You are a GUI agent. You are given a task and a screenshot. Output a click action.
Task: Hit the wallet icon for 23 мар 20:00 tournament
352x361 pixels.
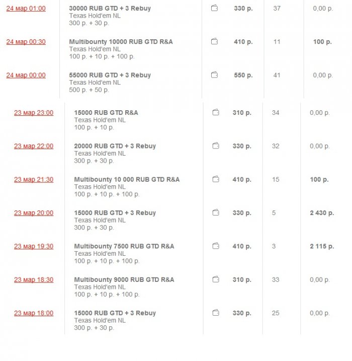(x=216, y=213)
